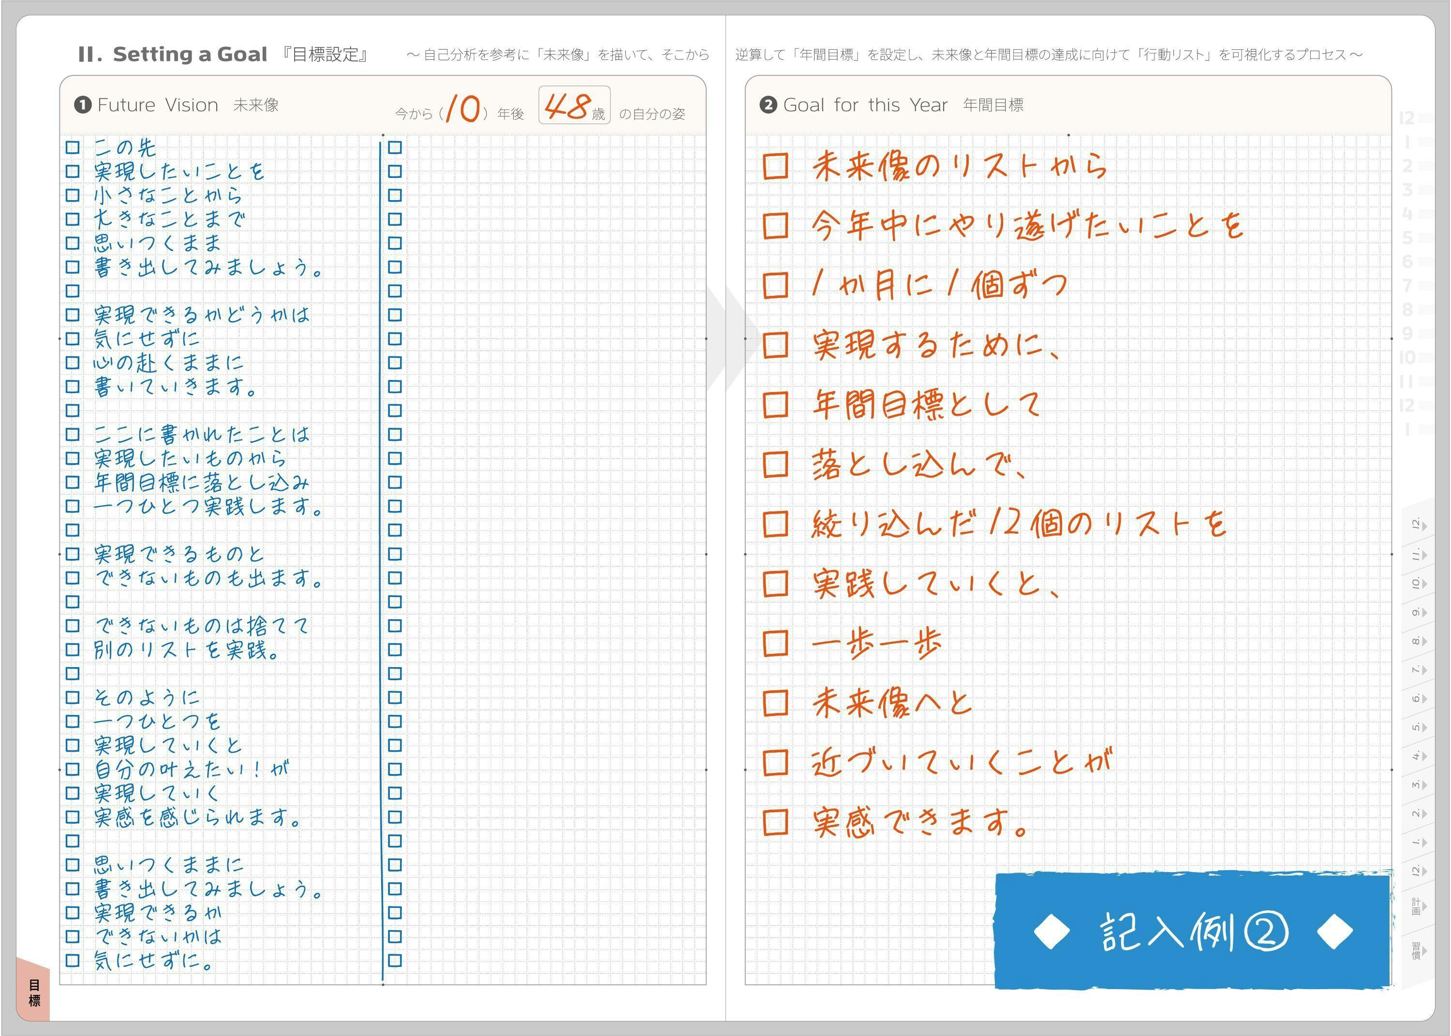Click the handwritten 10 years-later field

coord(463,108)
